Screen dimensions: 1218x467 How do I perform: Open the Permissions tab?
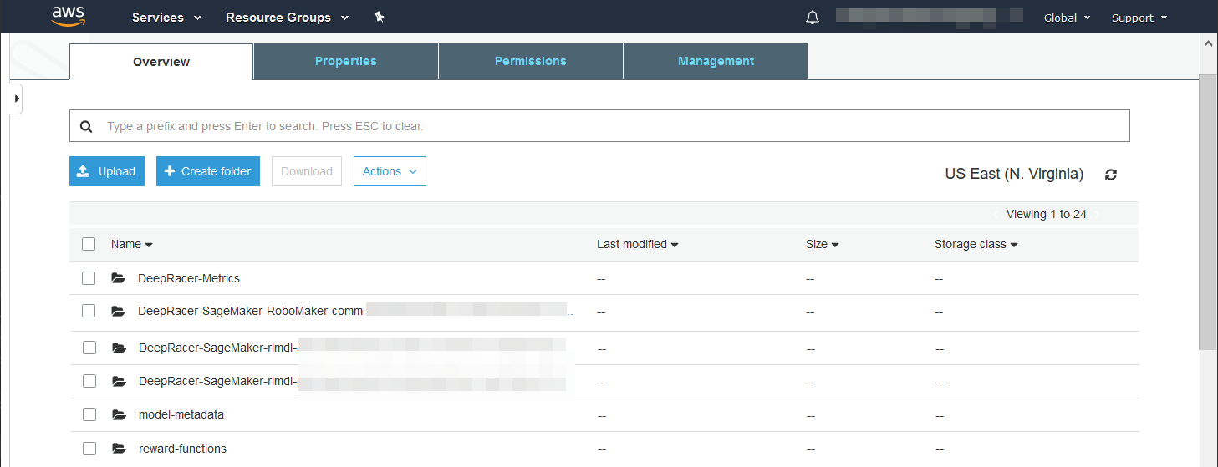530,61
